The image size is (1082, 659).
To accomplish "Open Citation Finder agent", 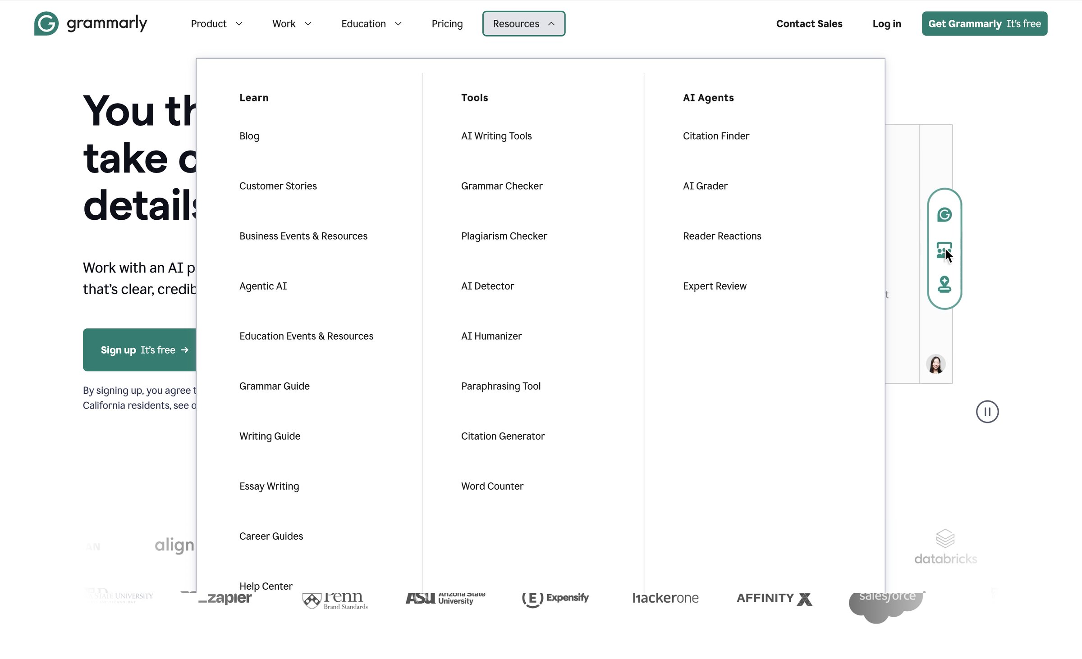I will pyautogui.click(x=716, y=136).
